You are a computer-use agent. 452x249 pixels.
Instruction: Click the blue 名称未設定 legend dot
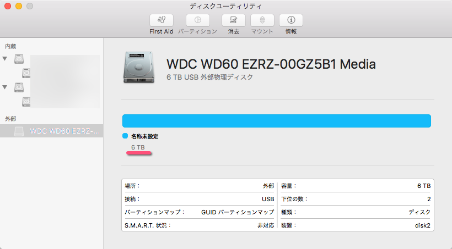tap(125, 136)
